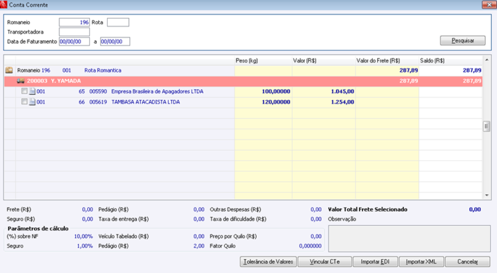Viewport: 497px width, 273px height.
Task: Select the 200003 Y. YAMADA carrier row
Action: [x=243, y=81]
